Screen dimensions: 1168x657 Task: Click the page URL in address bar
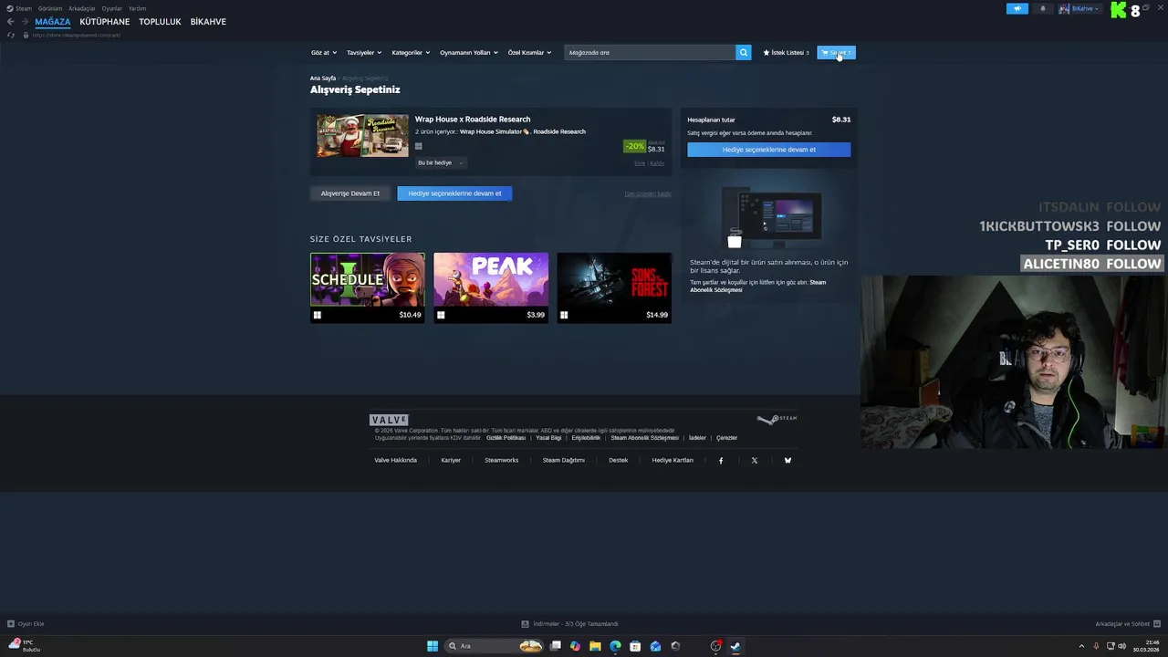77,36
